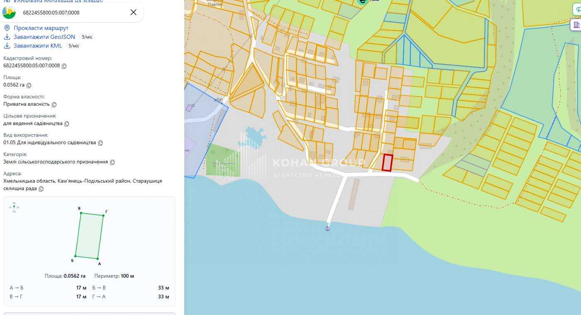This screenshot has height=315, width=581.
Task: Click the site logo in the search bar
Action: click(9, 12)
